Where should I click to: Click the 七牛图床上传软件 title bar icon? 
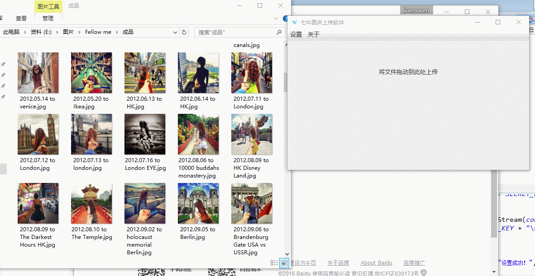(x=295, y=23)
